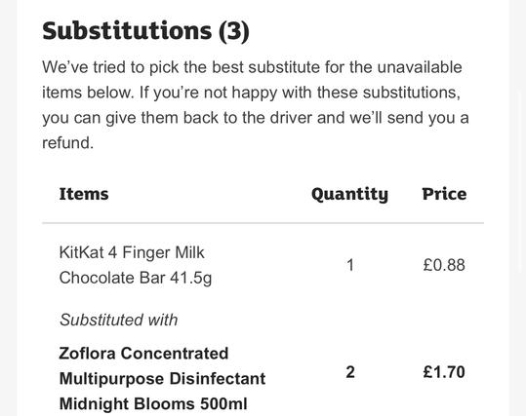The image size is (526, 416).
Task: Select the substitution explanation paragraph
Action: pyautogui.click(x=256, y=105)
